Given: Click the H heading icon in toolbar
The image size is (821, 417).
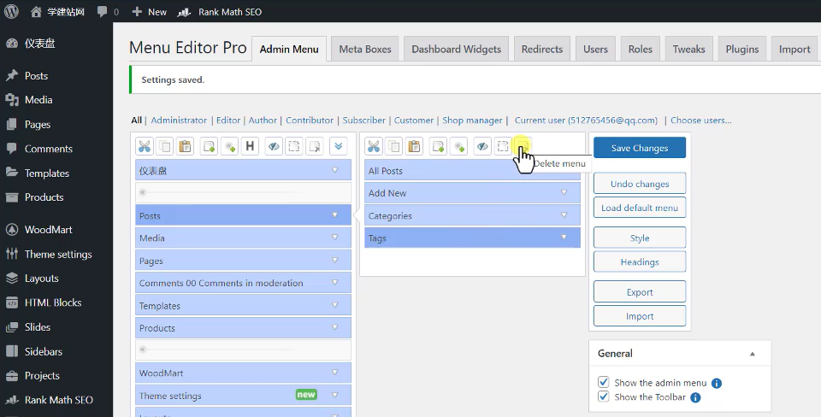Looking at the screenshot, I should pyautogui.click(x=250, y=146).
